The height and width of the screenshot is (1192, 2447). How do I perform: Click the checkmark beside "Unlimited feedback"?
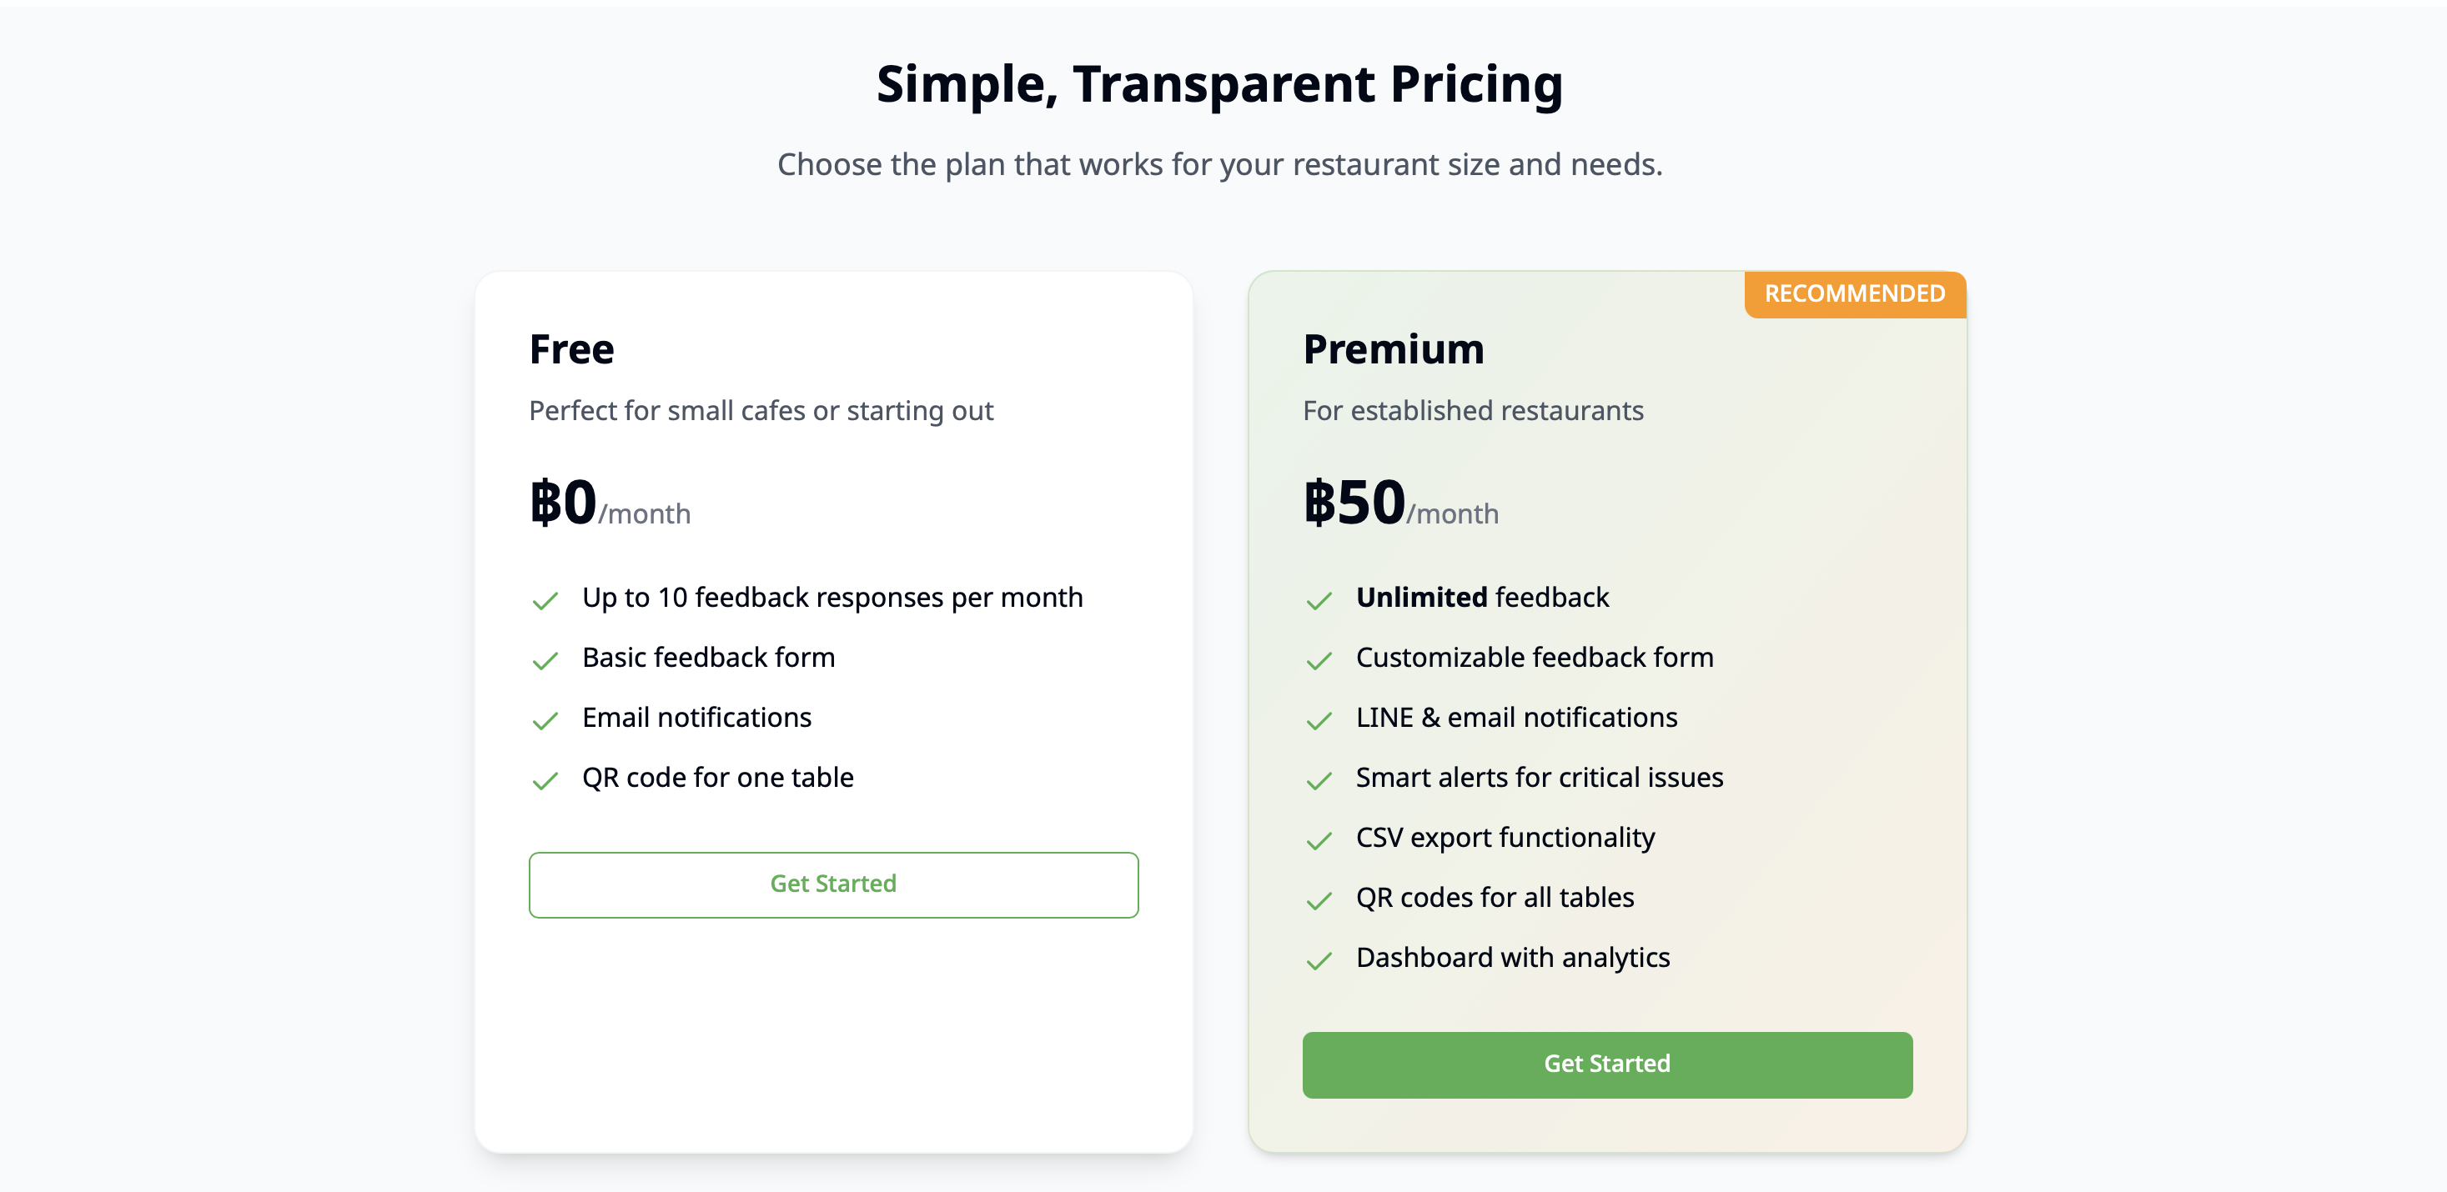[x=1319, y=601]
